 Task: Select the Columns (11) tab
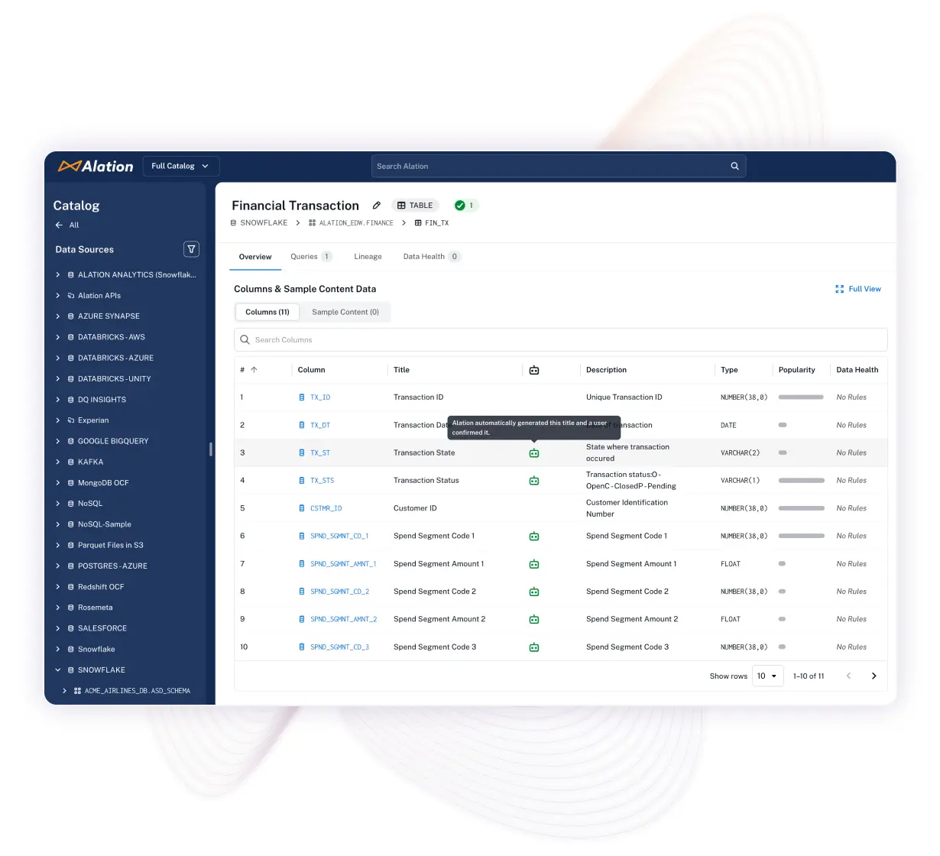pyautogui.click(x=267, y=312)
